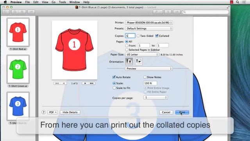
Task: Click the print dialog help button
Action: point(43,112)
